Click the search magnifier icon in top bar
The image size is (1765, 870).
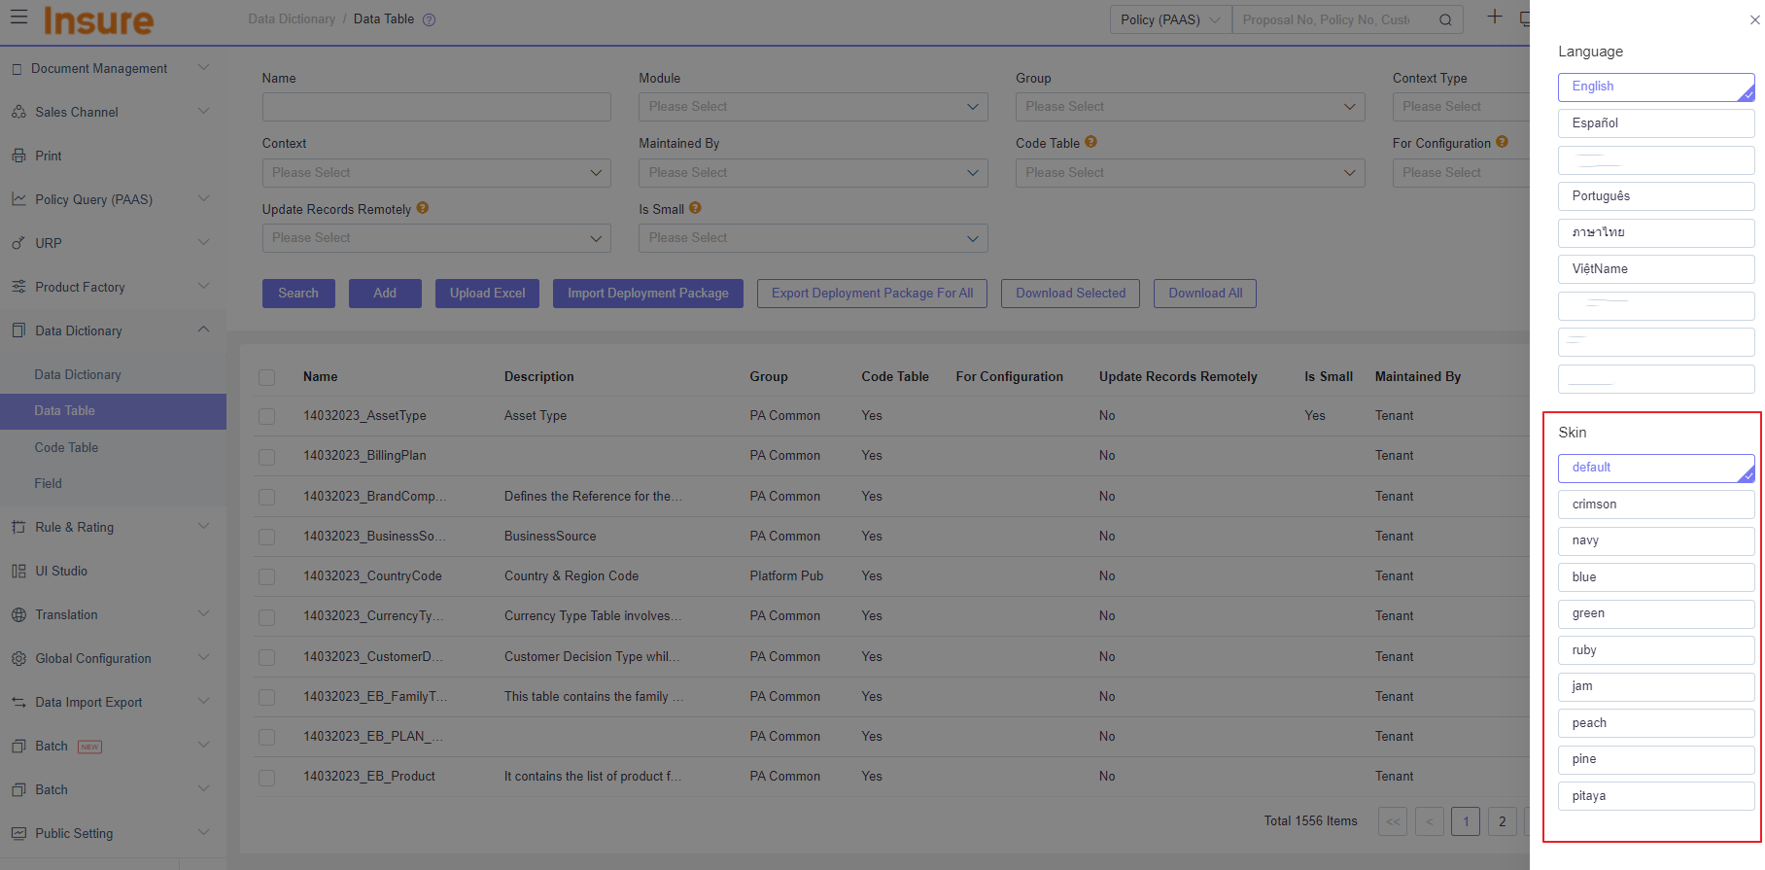pos(1445,20)
